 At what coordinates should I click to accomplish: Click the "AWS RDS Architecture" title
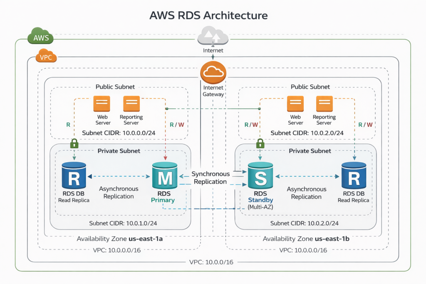click(x=208, y=15)
